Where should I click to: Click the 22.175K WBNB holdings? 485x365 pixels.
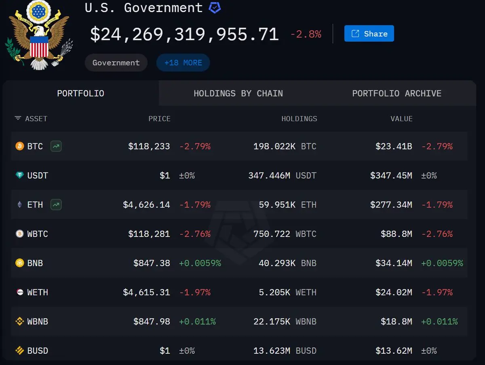(285, 321)
